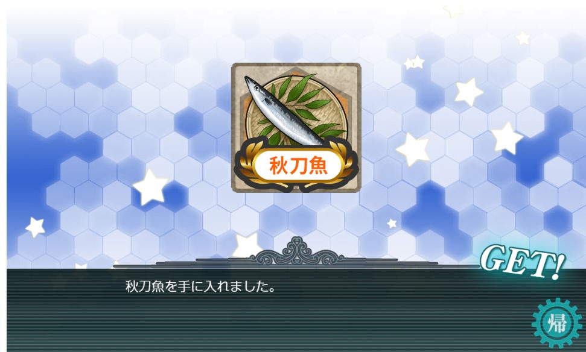
Task: Click the pair of small stars right of the card top
Action: point(413,62)
